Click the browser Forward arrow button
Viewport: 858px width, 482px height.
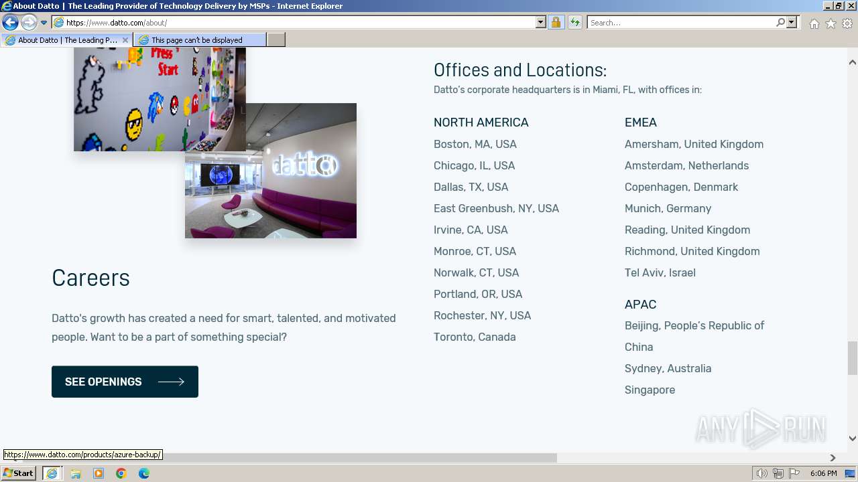coord(29,23)
